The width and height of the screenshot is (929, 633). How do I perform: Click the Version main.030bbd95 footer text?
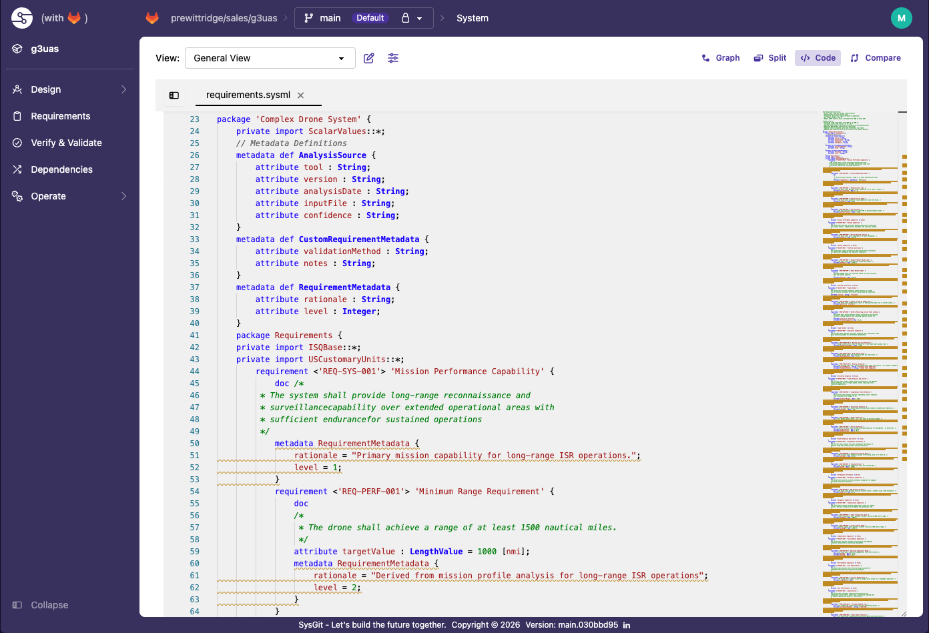pos(571,625)
